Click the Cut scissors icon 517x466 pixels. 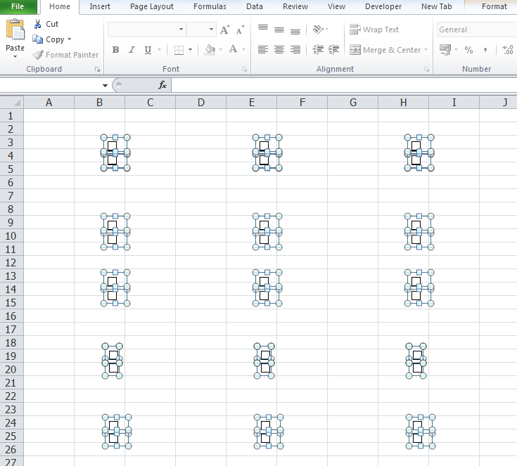[37, 24]
